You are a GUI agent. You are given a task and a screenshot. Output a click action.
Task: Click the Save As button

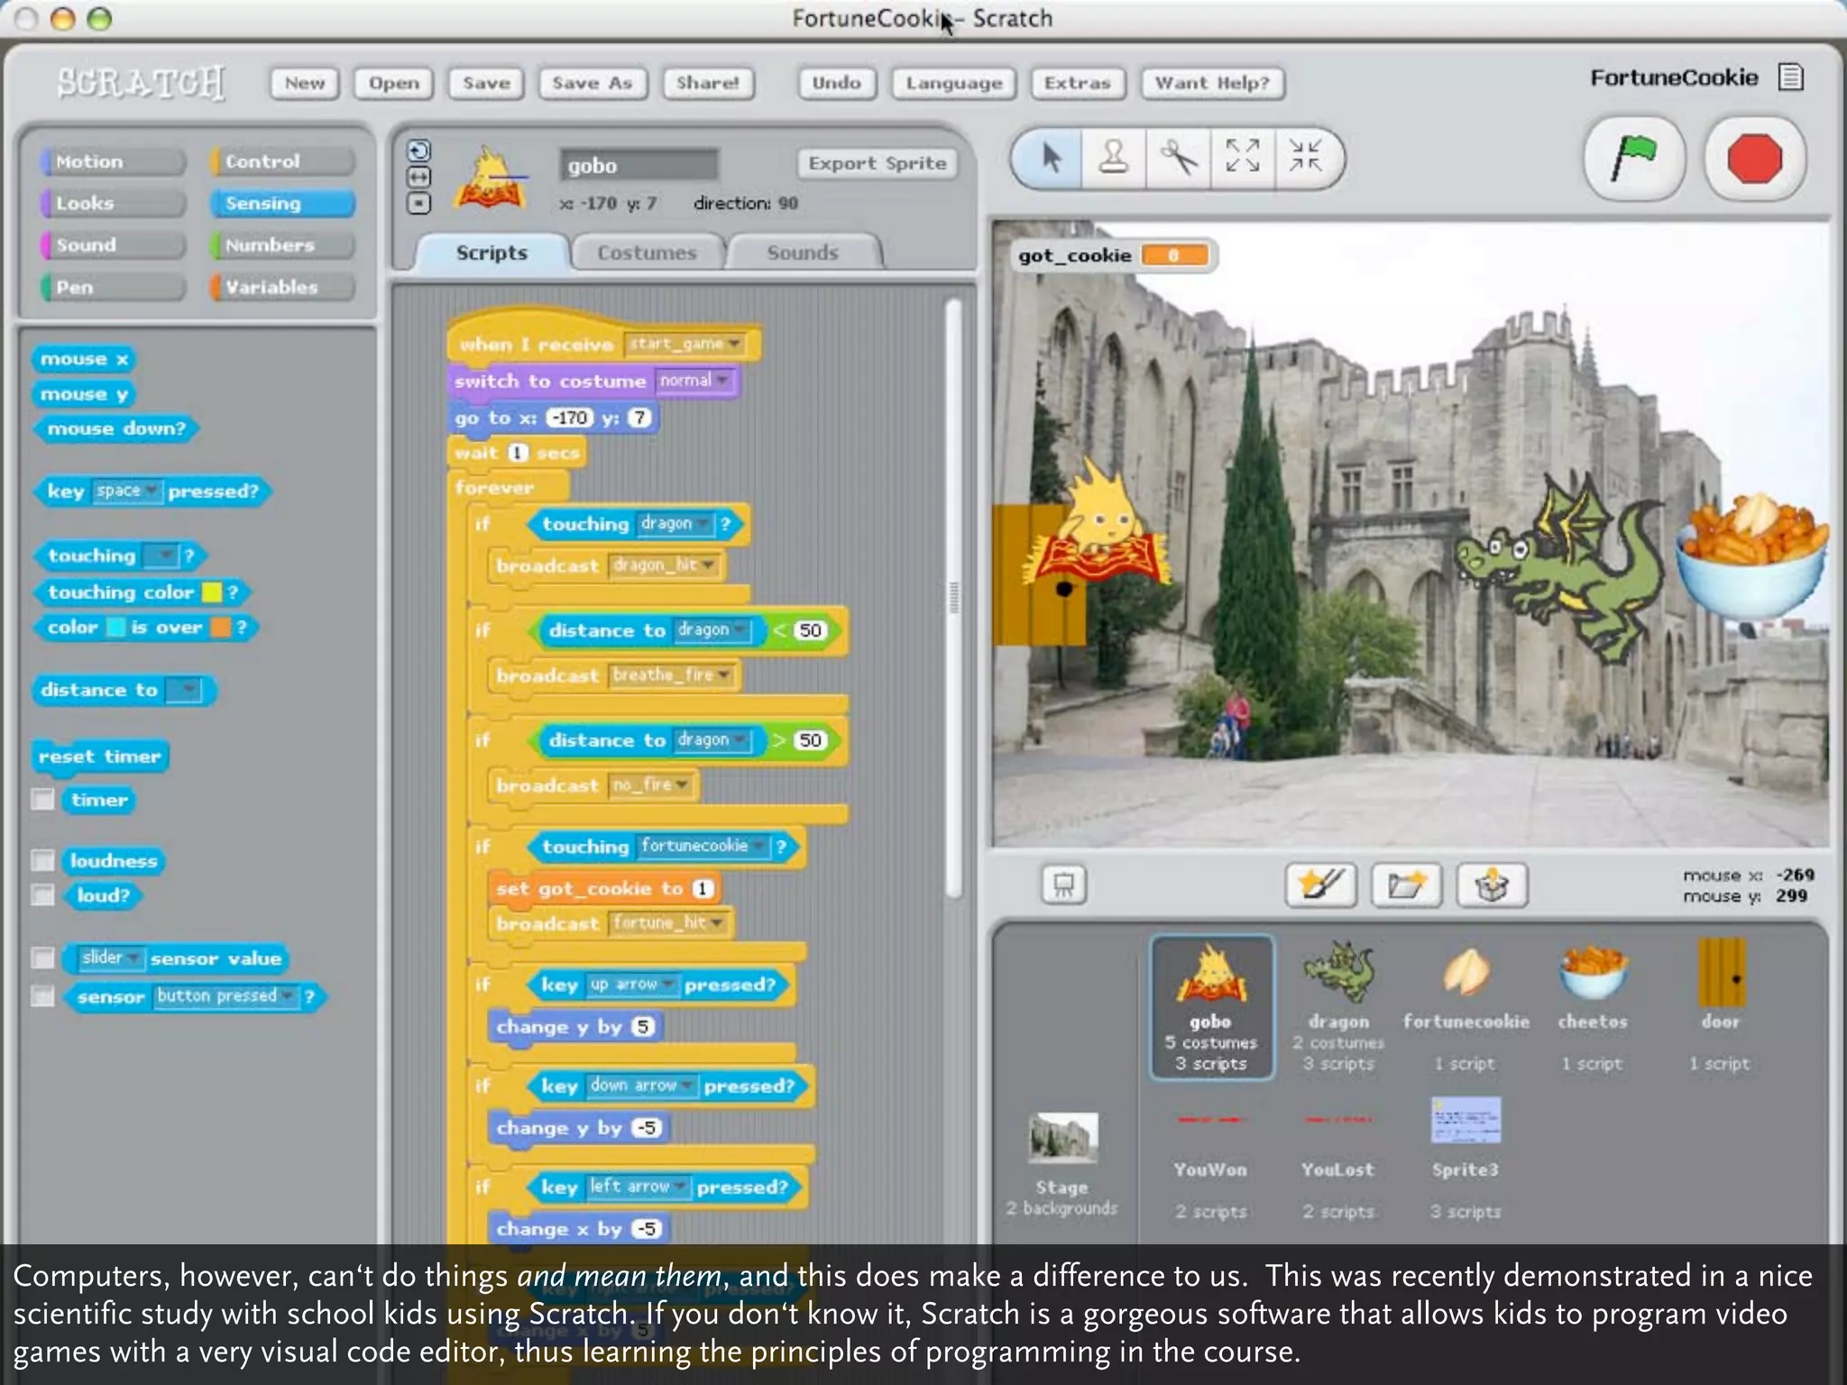[592, 83]
